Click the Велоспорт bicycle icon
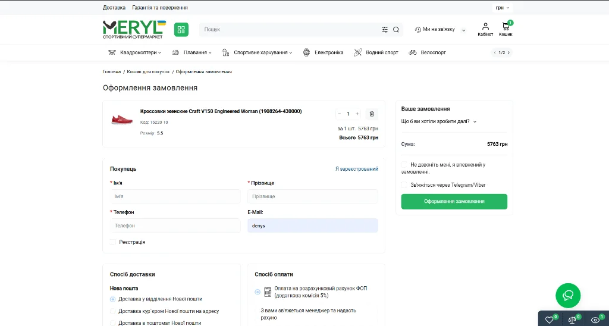 (x=413, y=52)
